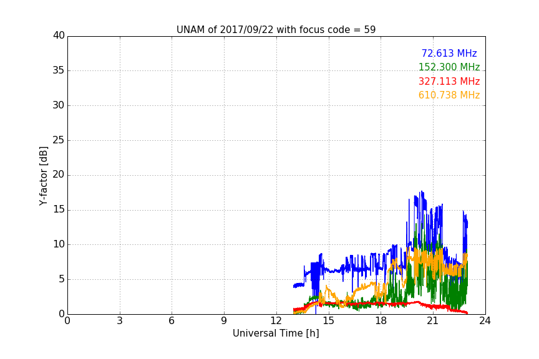Click the x-axis tick label '21'
The width and height of the screenshot is (539, 359).
[x=433, y=321]
